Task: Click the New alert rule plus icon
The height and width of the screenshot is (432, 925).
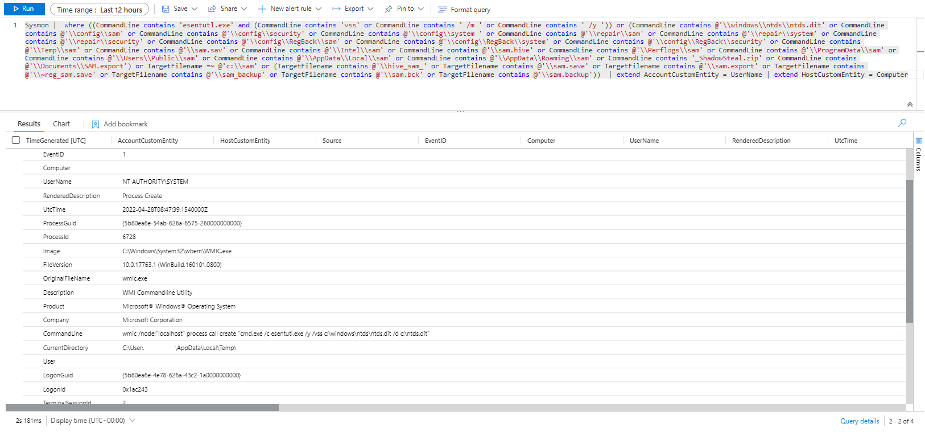Action: click(x=262, y=9)
